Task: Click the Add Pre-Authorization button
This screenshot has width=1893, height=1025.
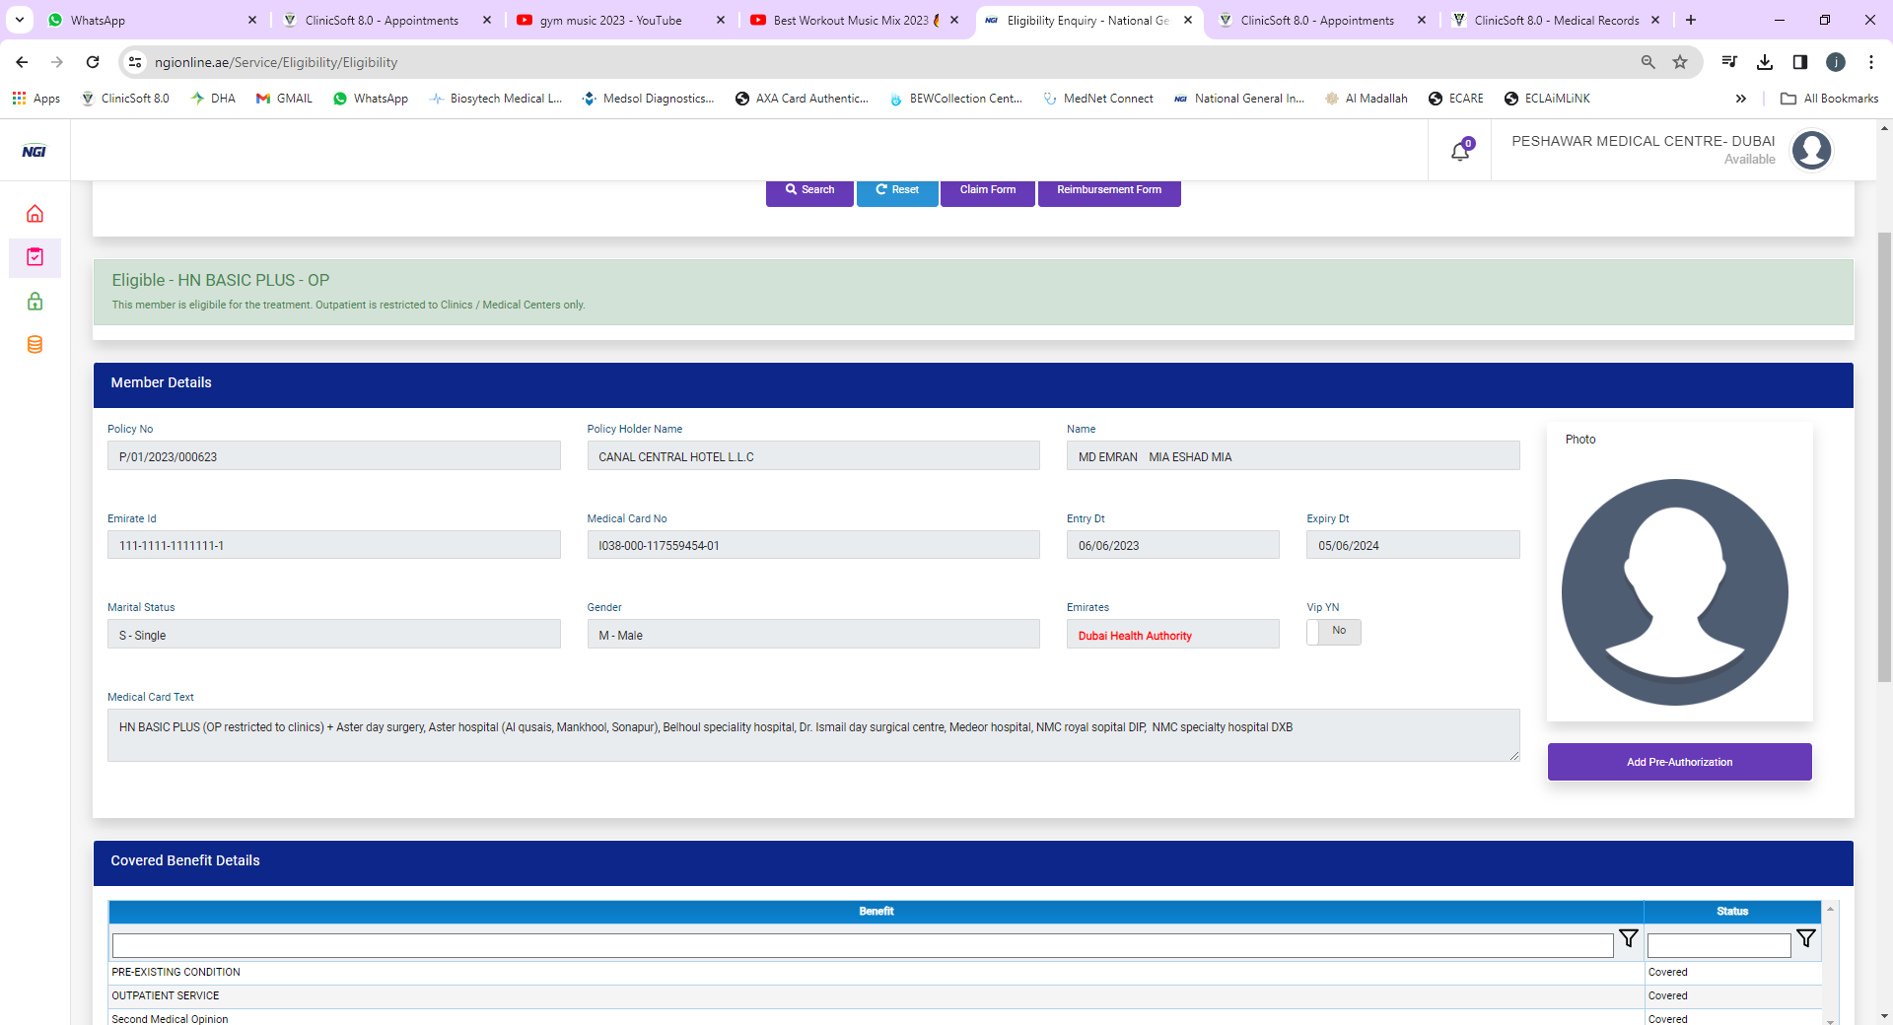Action: pyautogui.click(x=1679, y=762)
